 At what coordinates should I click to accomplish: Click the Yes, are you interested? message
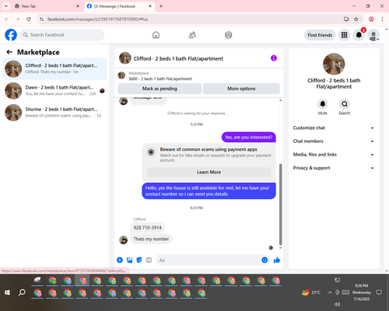pyautogui.click(x=249, y=137)
